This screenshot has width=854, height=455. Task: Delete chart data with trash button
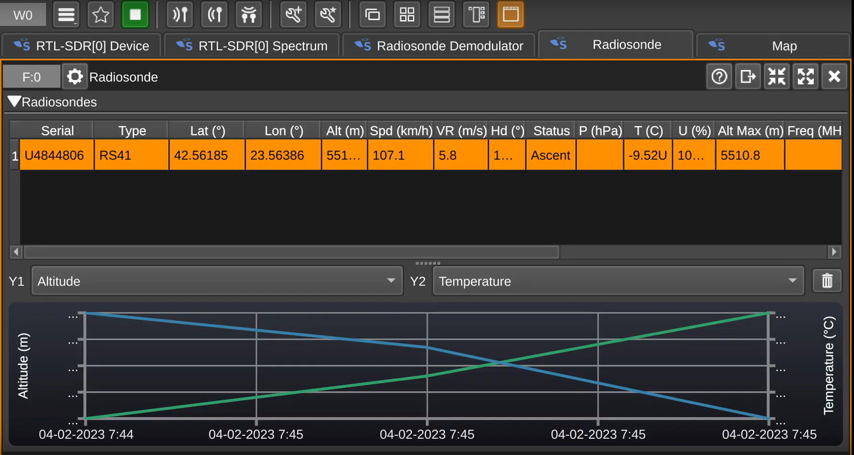click(827, 281)
